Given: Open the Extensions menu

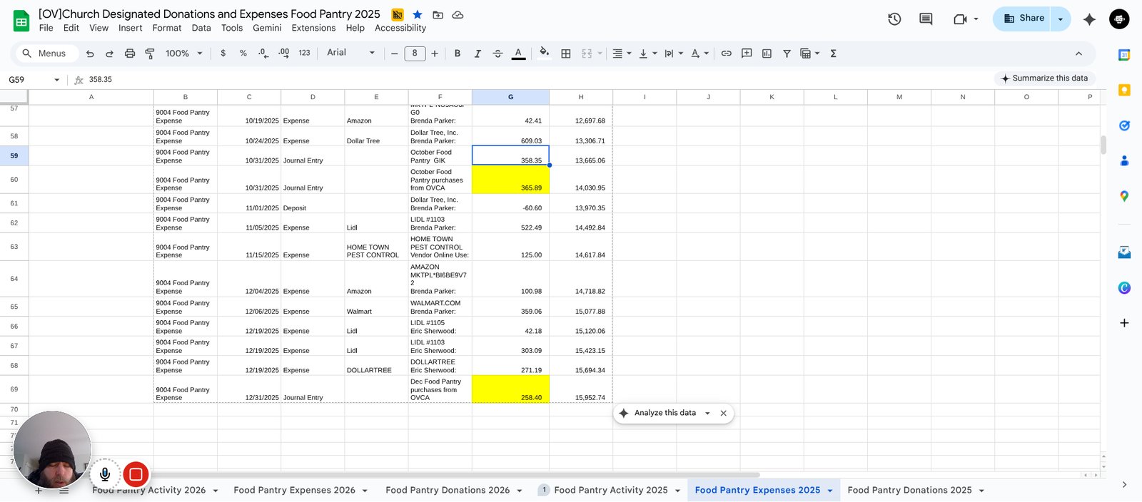Looking at the screenshot, I should pyautogui.click(x=313, y=28).
